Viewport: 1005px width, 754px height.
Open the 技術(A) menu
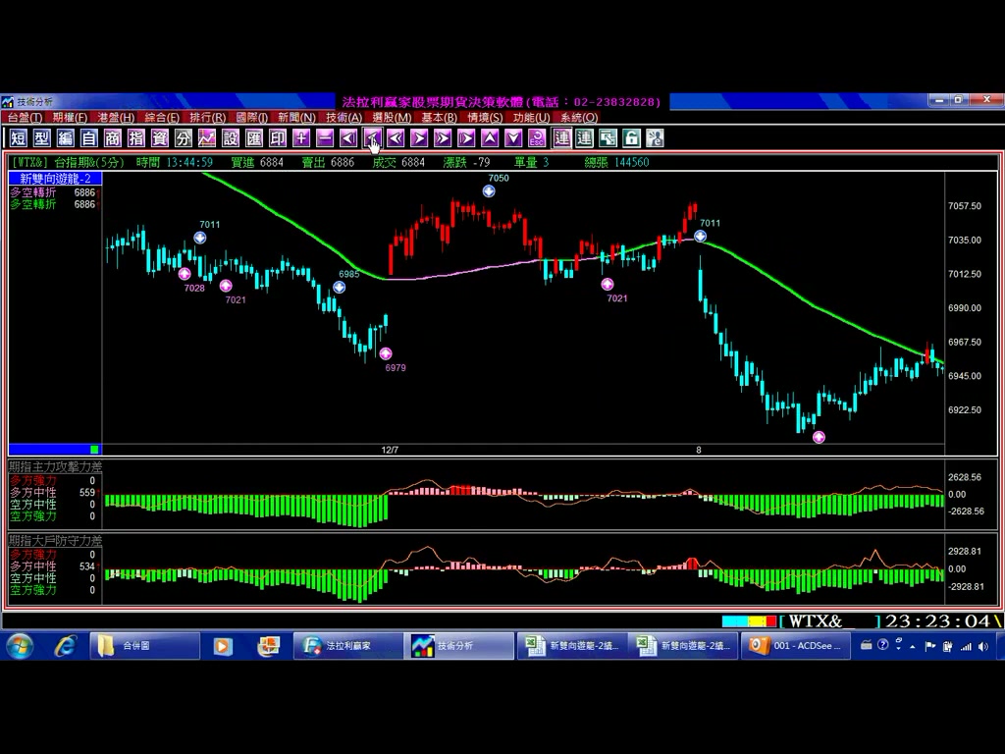[x=344, y=118]
